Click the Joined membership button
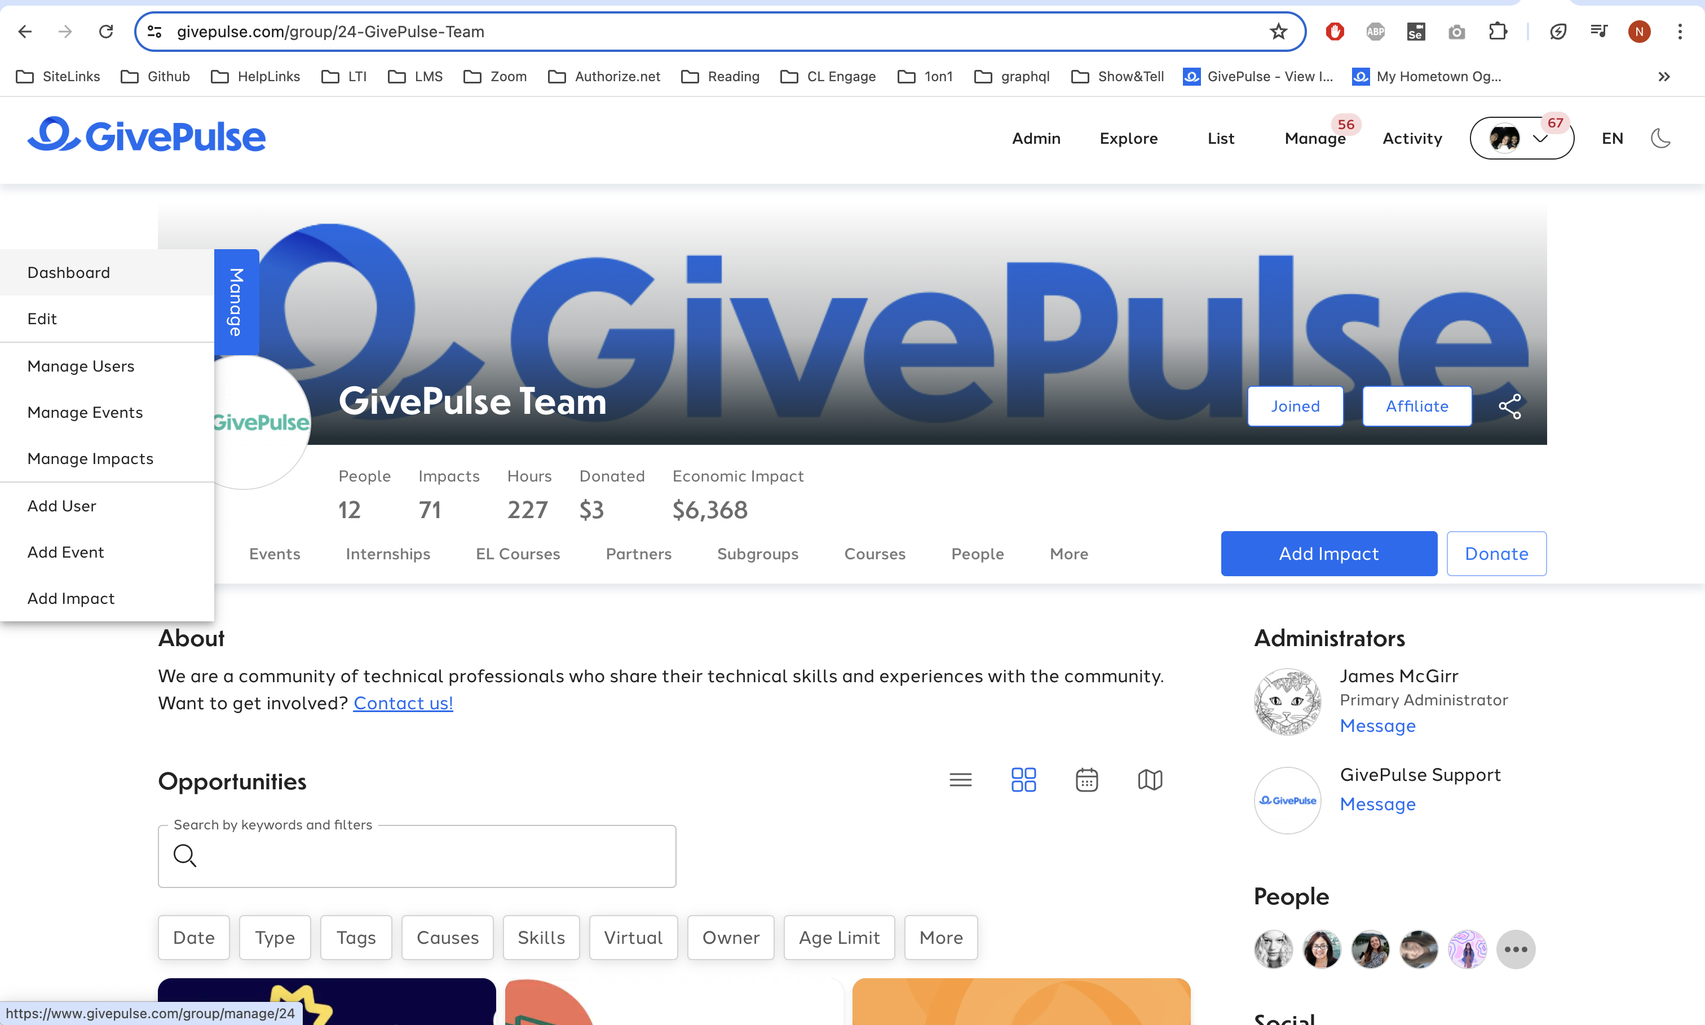The height and width of the screenshot is (1025, 1705). click(1295, 406)
